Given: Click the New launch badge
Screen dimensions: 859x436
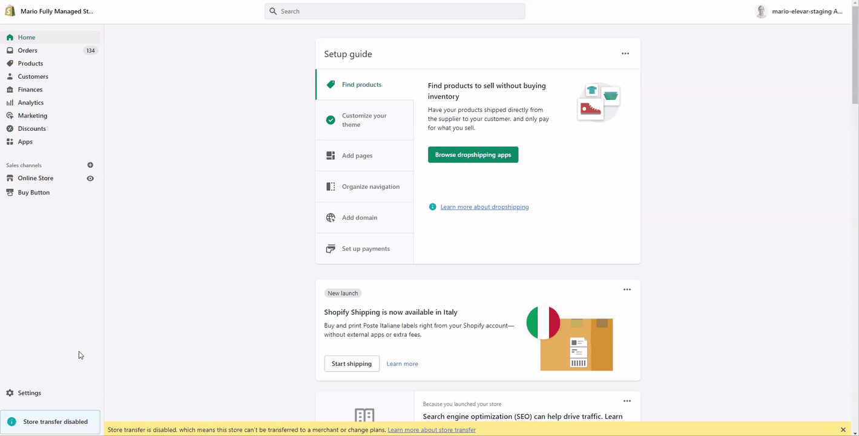Looking at the screenshot, I should tap(343, 293).
